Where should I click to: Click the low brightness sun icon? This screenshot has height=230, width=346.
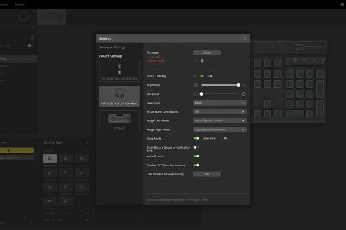pyautogui.click(x=196, y=85)
